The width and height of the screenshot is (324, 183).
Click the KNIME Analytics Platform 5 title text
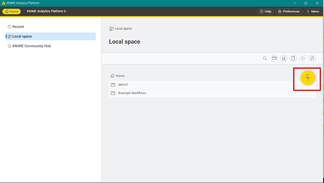pos(46,11)
